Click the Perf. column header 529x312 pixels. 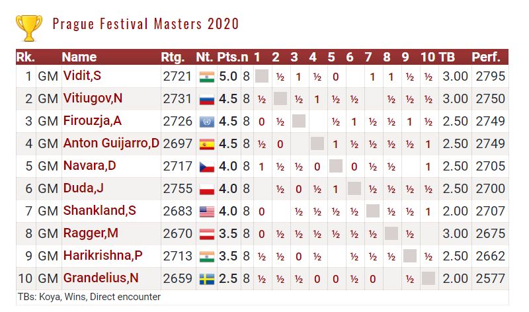486,57
